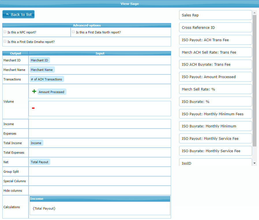Image resolution: width=259 pixels, height=220 pixels.
Task: Click the Merchant ID tag in Input
Action: tap(40, 60)
